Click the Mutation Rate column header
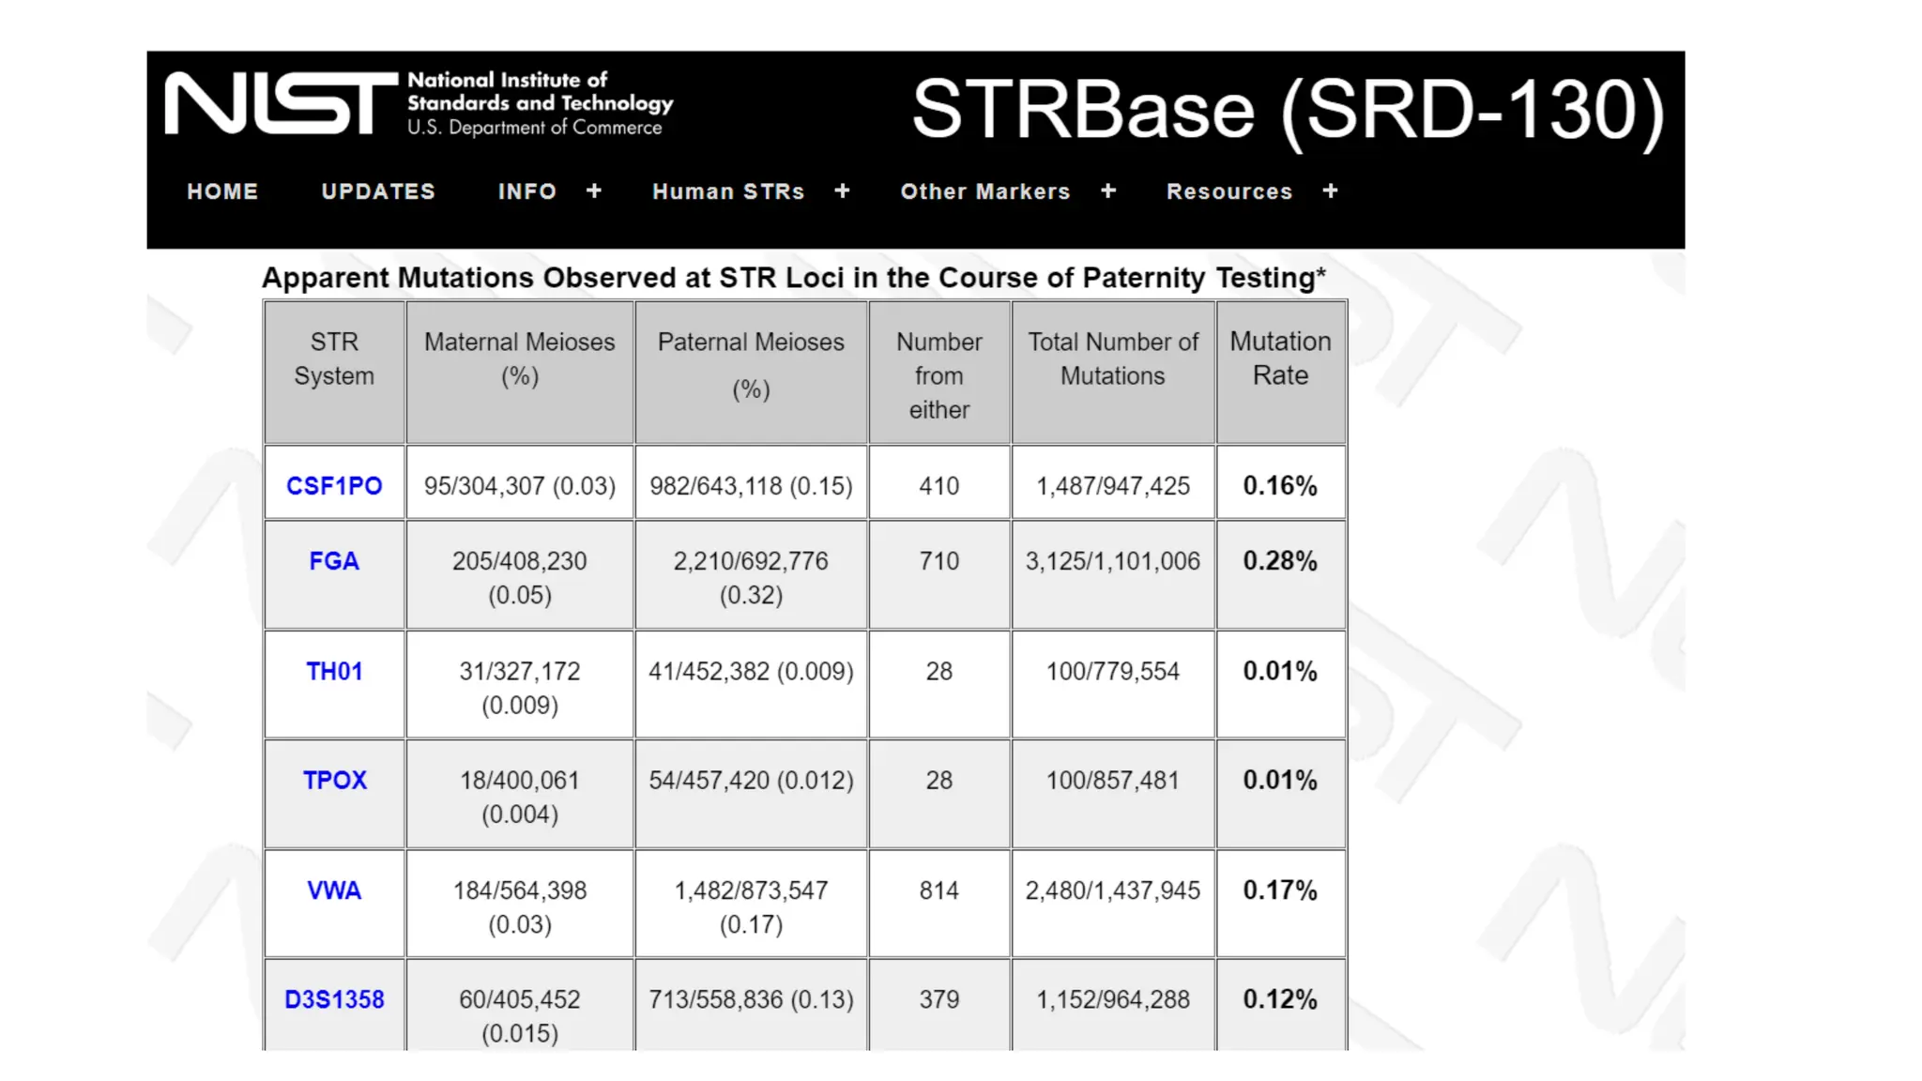Viewport: 1922px width, 1081px height. [1280, 358]
